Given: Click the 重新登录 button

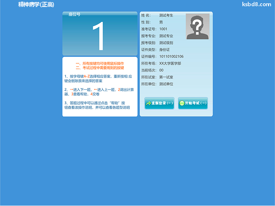Looking at the screenshot, I should 159,103.
